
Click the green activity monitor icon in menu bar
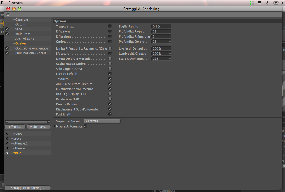251,3
